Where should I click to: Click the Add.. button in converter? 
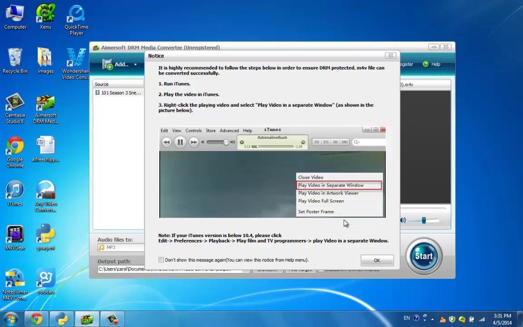tap(115, 64)
